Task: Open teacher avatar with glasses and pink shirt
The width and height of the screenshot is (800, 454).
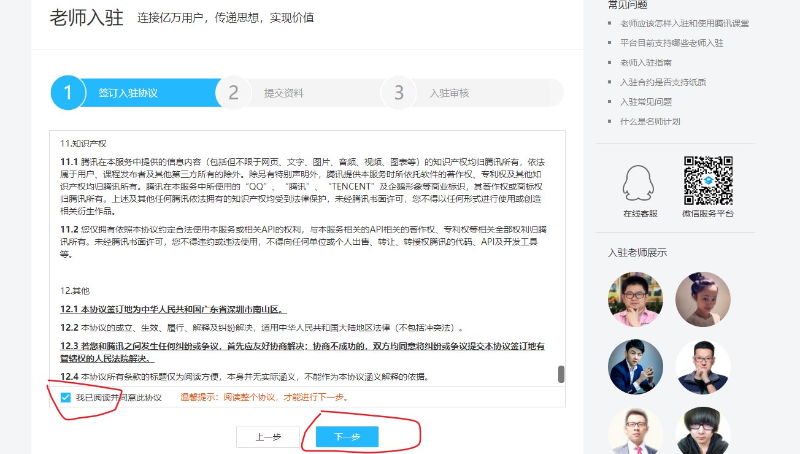Action: [x=636, y=299]
